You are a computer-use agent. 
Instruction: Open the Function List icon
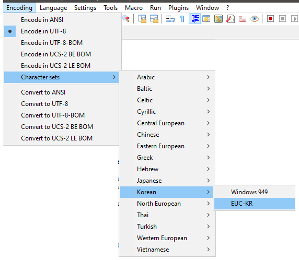coord(231,19)
